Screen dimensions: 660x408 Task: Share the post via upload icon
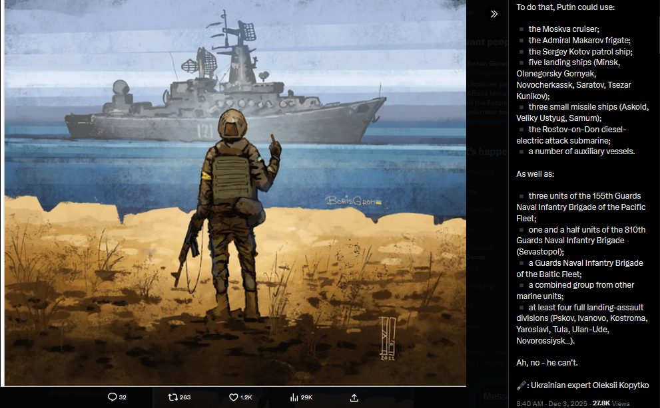pyautogui.click(x=354, y=397)
